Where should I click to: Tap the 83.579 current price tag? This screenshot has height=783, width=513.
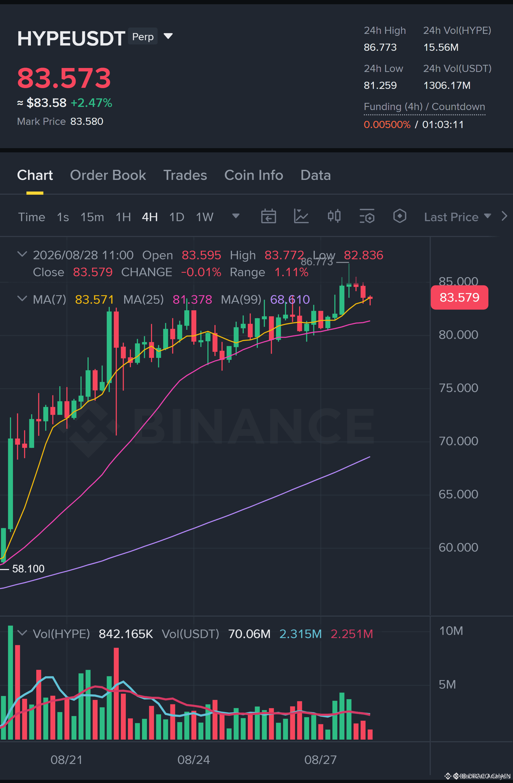coord(459,297)
